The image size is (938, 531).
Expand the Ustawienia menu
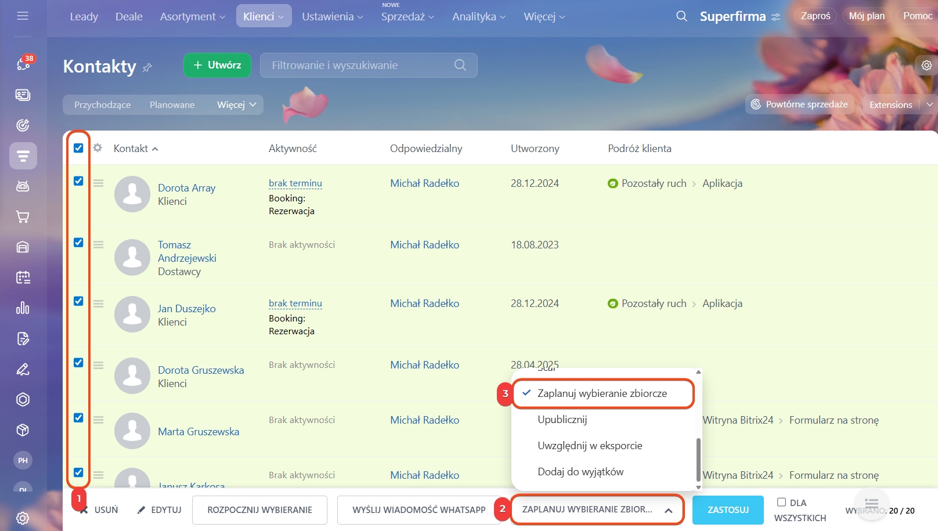332,16
